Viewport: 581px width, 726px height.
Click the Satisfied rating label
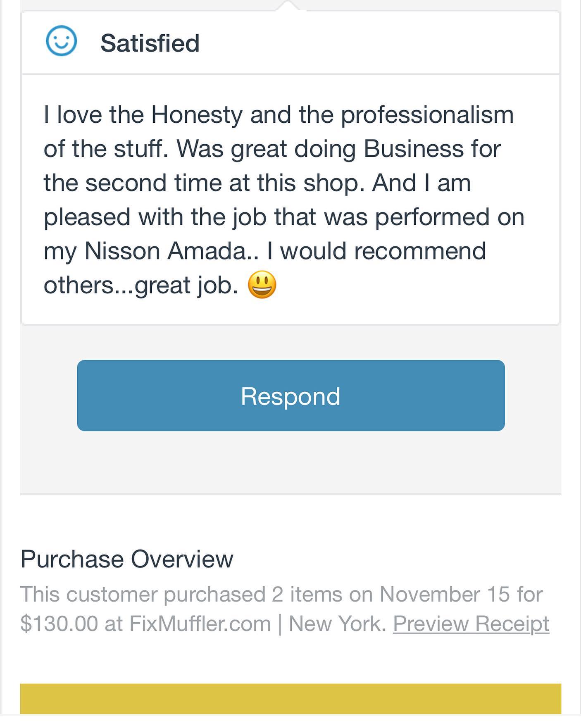(x=150, y=43)
